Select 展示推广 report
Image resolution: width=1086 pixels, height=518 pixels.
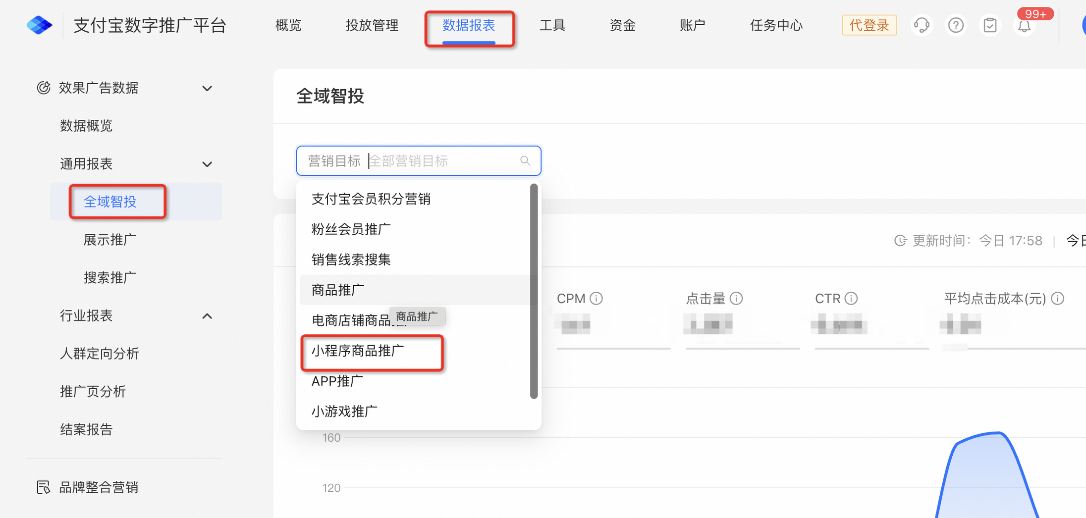coord(110,240)
